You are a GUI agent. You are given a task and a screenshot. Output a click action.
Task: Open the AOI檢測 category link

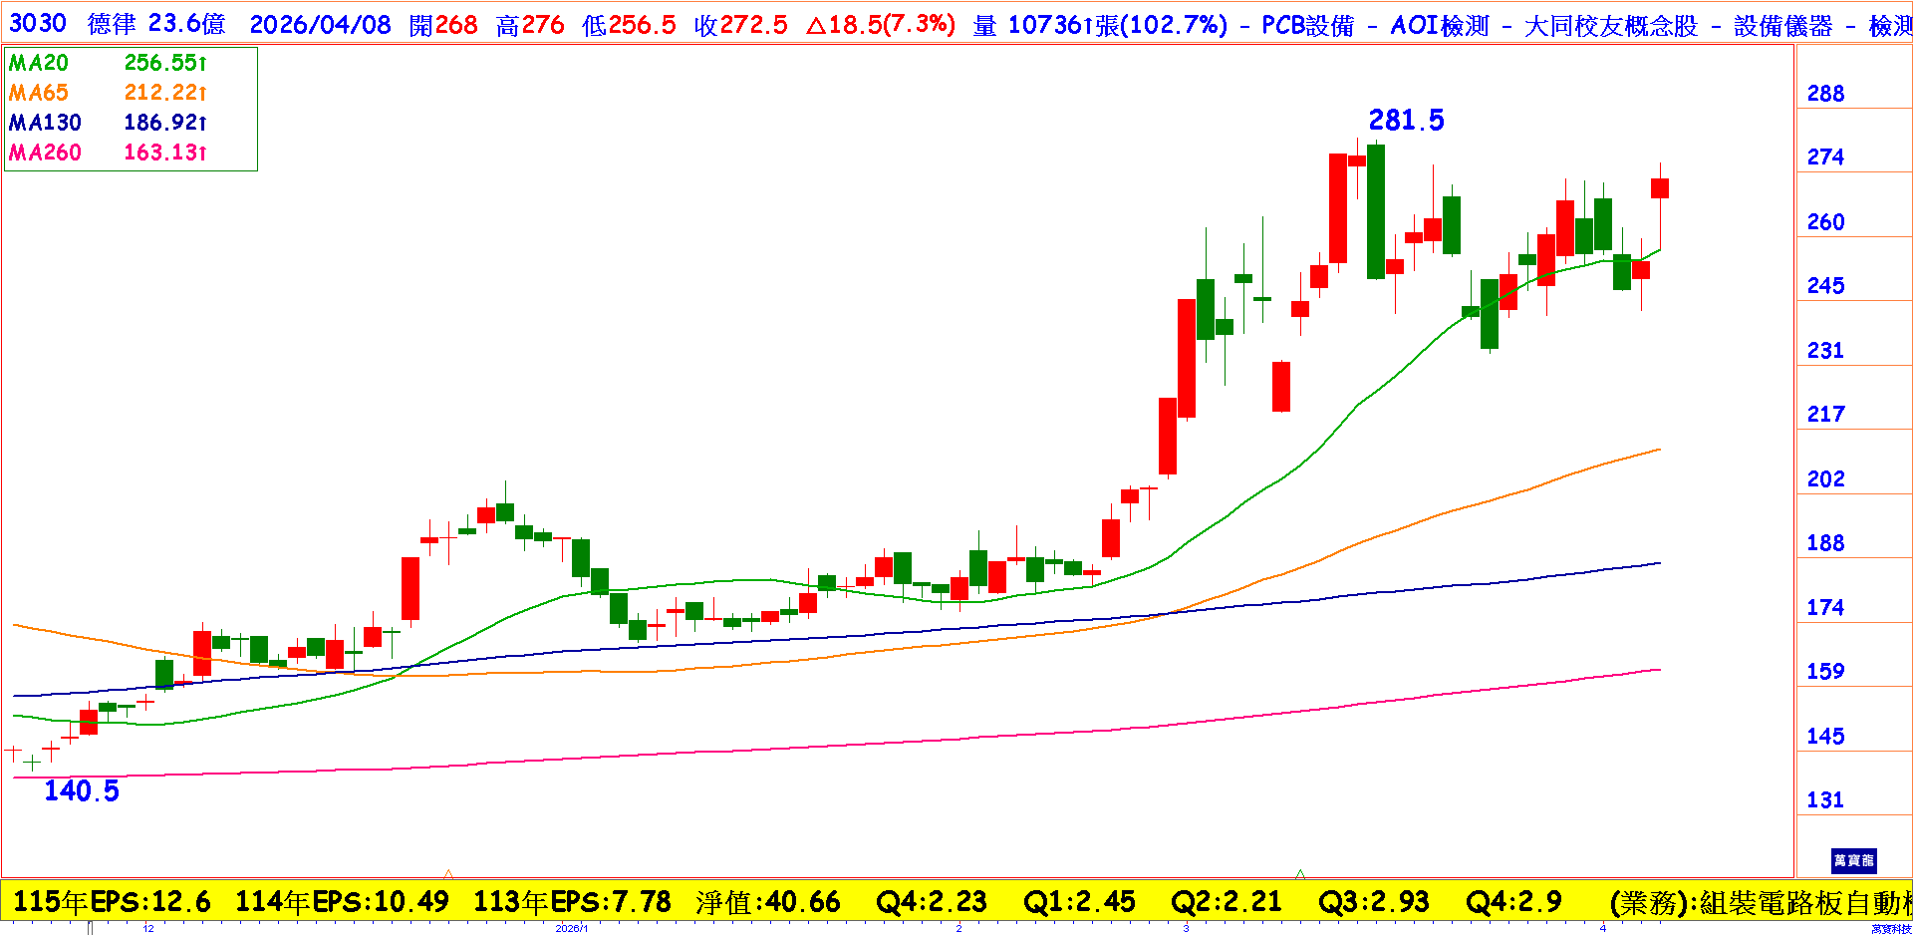[1439, 25]
